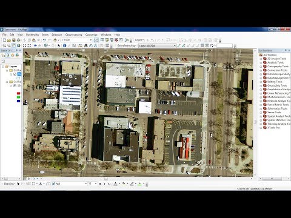Open the Georeferencing dropdown button
This screenshot has height=218, width=291.
(x=127, y=45)
